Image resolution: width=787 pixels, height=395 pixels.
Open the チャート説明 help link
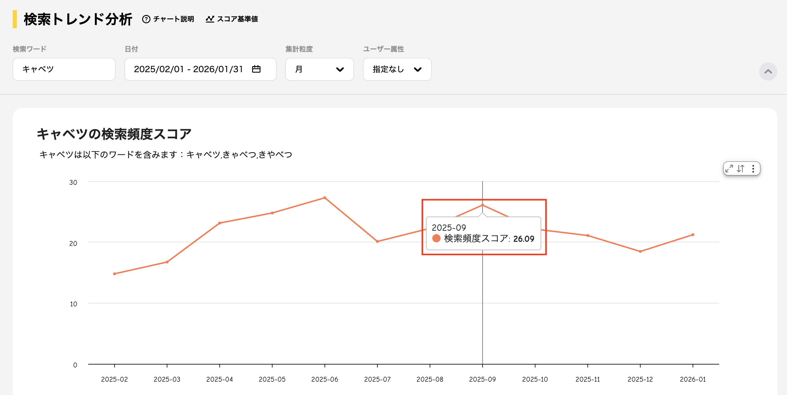[x=168, y=19]
